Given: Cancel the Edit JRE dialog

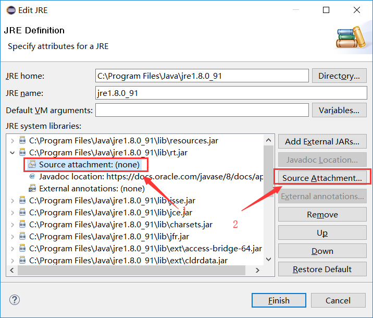Looking at the screenshot, I should pos(338,300).
